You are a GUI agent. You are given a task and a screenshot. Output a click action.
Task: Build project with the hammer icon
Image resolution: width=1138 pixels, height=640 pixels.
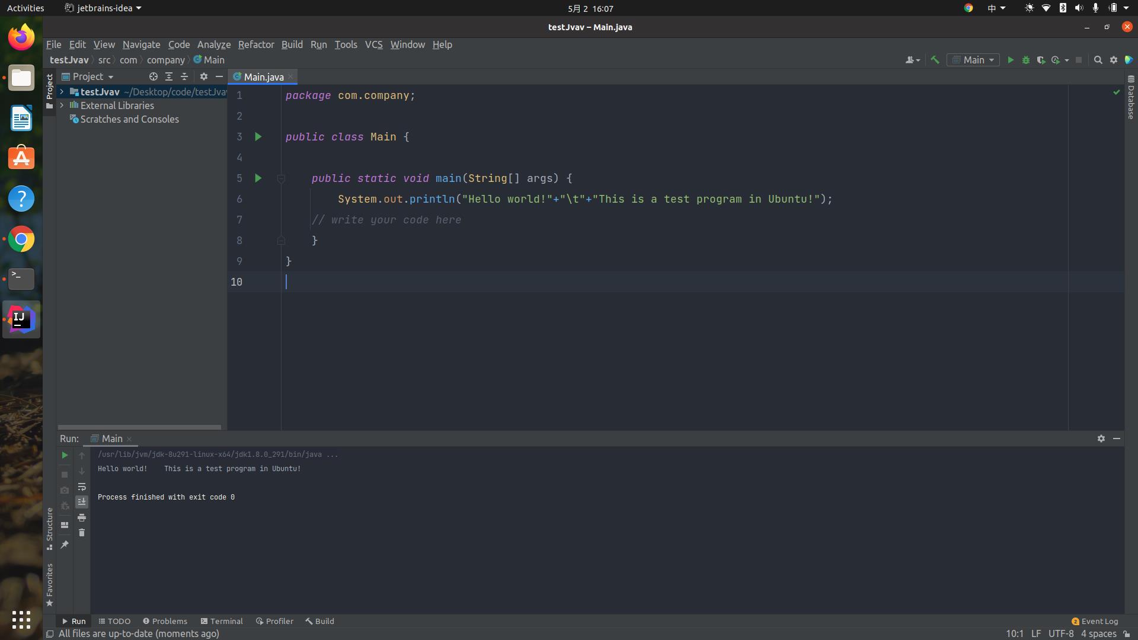pyautogui.click(x=935, y=60)
